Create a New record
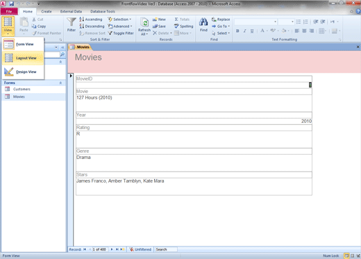361x259 pixels. tap(159, 19)
